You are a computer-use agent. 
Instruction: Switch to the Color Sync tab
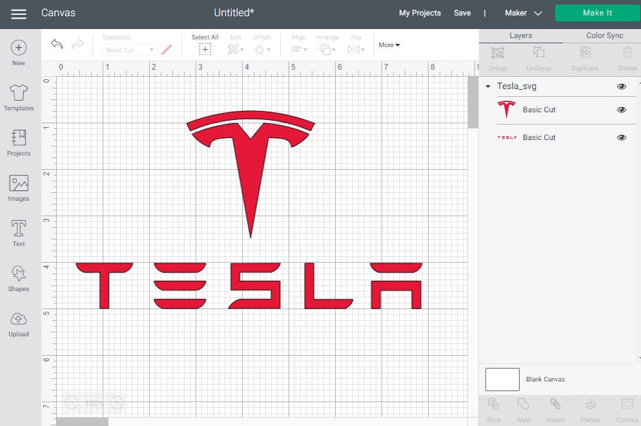pyautogui.click(x=604, y=35)
